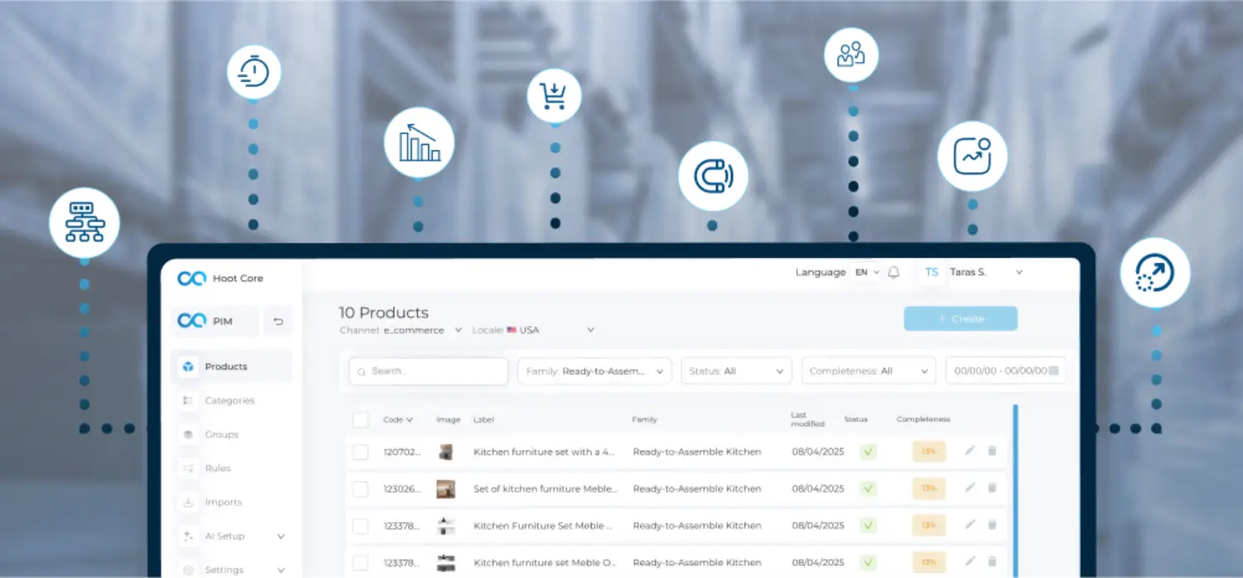The image size is (1243, 578).
Task: Toggle the select-all checkbox in table header
Action: (x=360, y=419)
